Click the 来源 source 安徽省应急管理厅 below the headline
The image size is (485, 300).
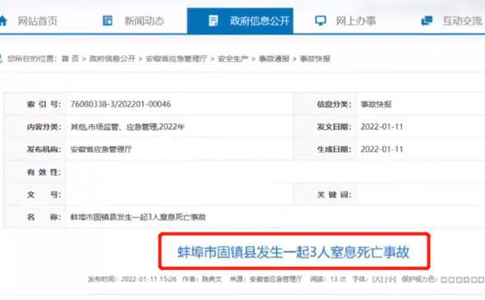point(276,279)
